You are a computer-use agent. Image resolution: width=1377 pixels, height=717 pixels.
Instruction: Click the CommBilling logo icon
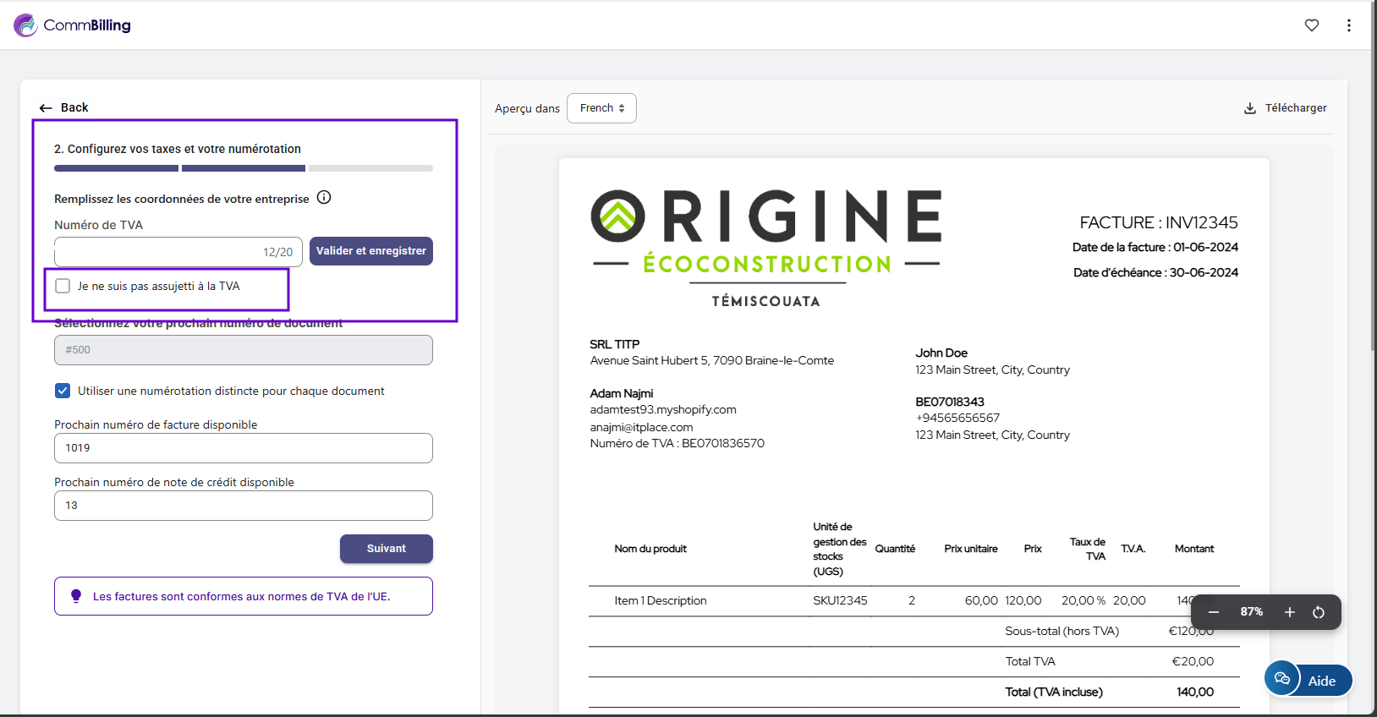25,25
